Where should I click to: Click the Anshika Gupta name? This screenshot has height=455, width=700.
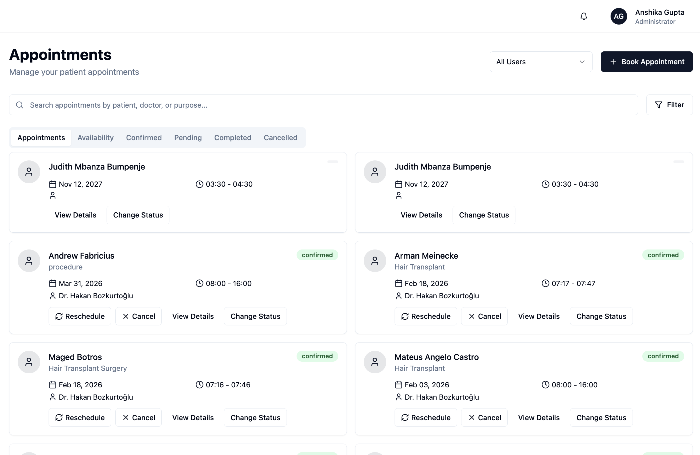pyautogui.click(x=659, y=12)
